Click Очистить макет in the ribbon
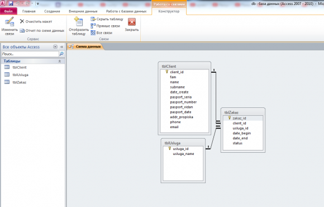The width and height of the screenshot is (324, 207). pos(36,21)
